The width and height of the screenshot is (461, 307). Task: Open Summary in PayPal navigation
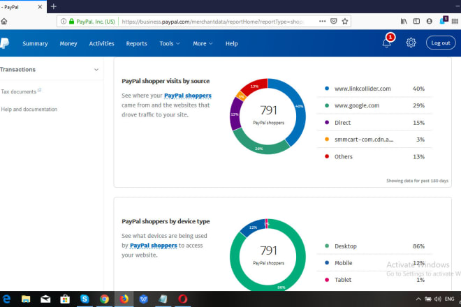(35, 43)
